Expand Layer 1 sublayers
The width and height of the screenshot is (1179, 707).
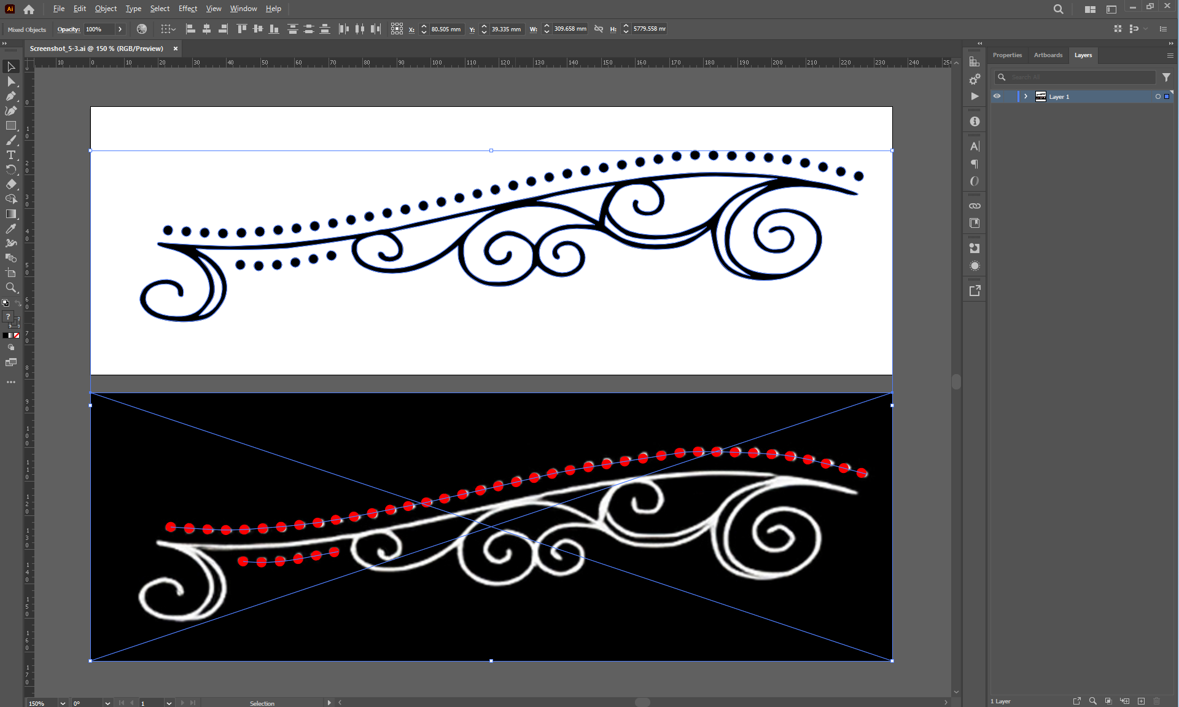tap(1025, 96)
